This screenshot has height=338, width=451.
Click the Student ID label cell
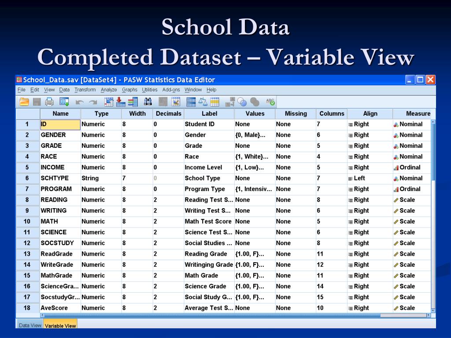[x=209, y=124]
